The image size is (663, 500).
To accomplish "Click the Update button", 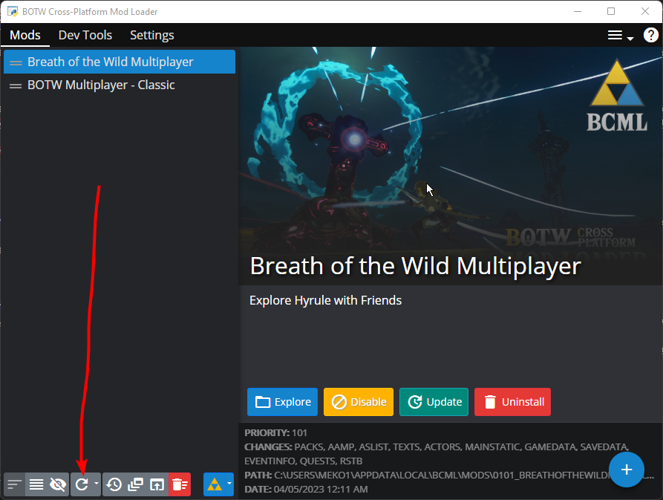I will click(434, 402).
